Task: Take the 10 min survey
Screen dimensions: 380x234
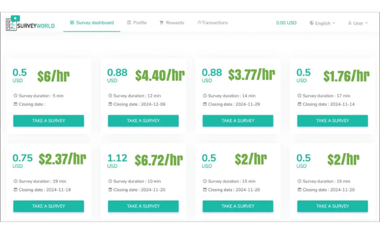Action: pyautogui.click(x=143, y=206)
